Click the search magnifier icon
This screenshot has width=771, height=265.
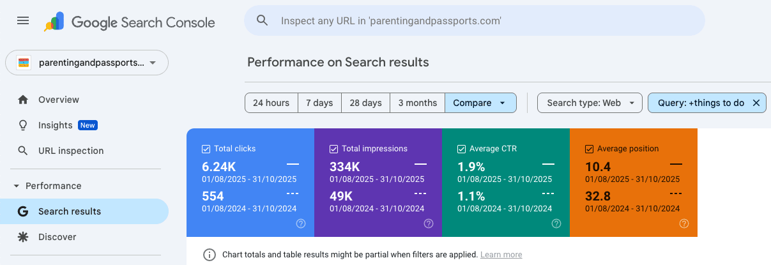pyautogui.click(x=262, y=20)
